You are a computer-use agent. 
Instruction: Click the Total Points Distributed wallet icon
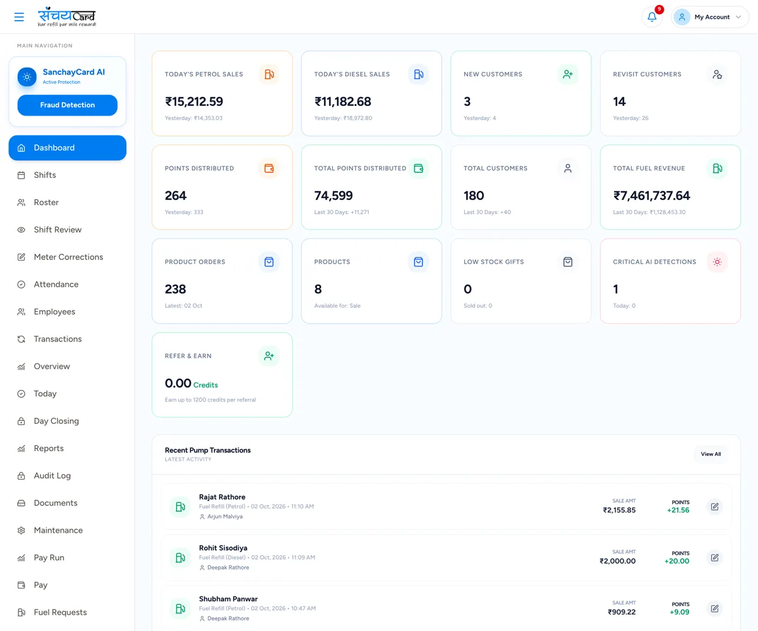tap(418, 168)
